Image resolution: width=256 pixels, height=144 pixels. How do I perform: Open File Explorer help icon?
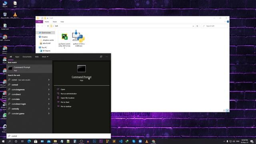pyautogui.click(x=228, y=22)
